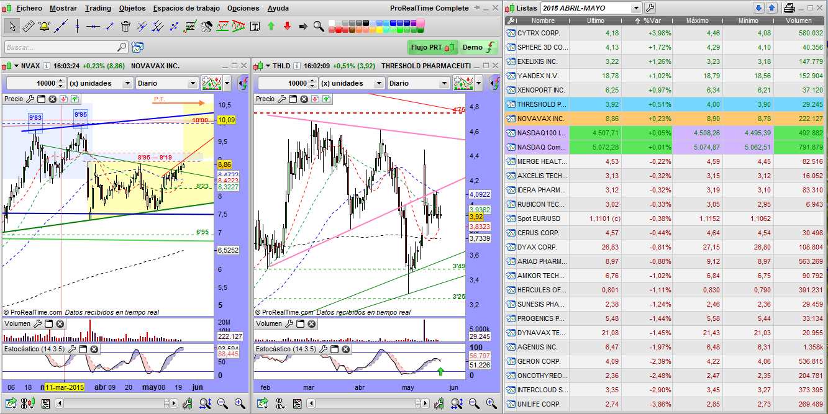Click the trash can delete-objects icon
828x414 pixels.
(125, 26)
